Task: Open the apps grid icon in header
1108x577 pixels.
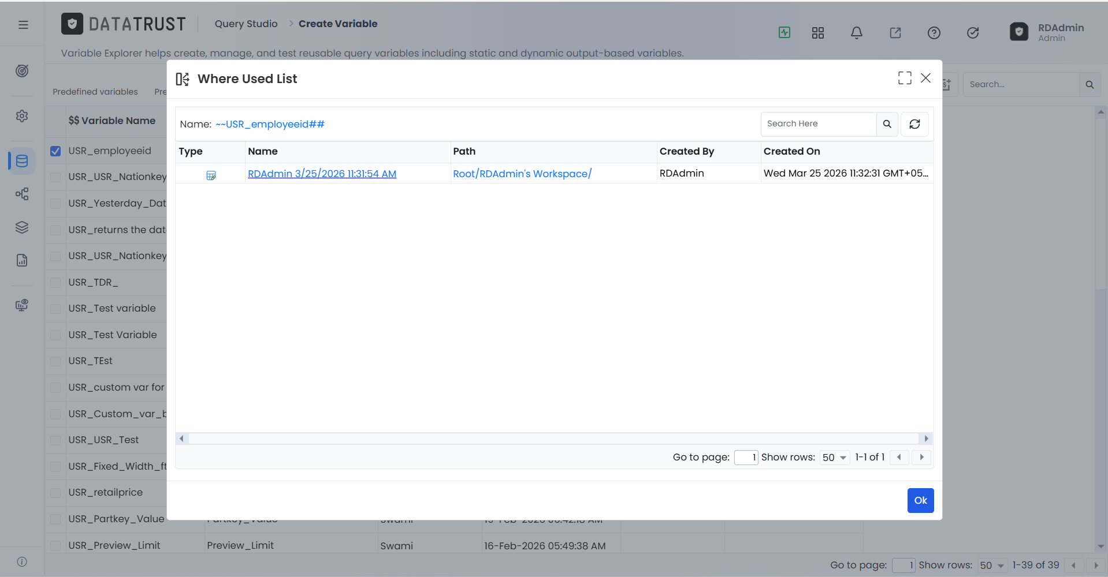Action: point(818,33)
